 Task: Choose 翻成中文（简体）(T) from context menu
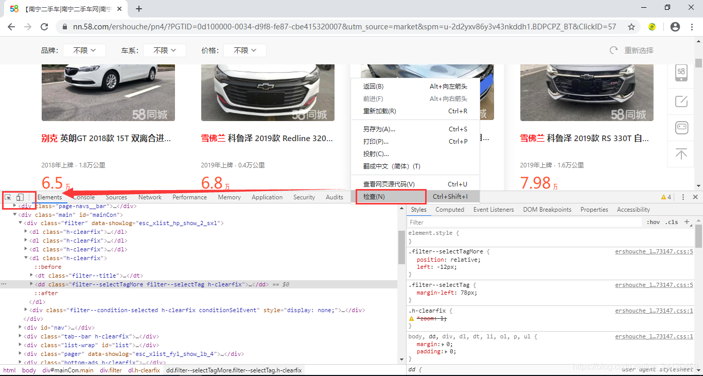point(415,166)
